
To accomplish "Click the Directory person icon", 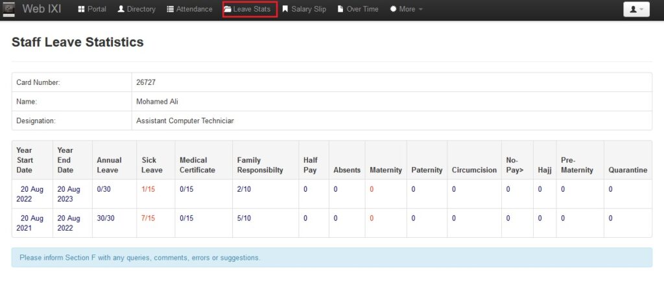I will point(121,10).
